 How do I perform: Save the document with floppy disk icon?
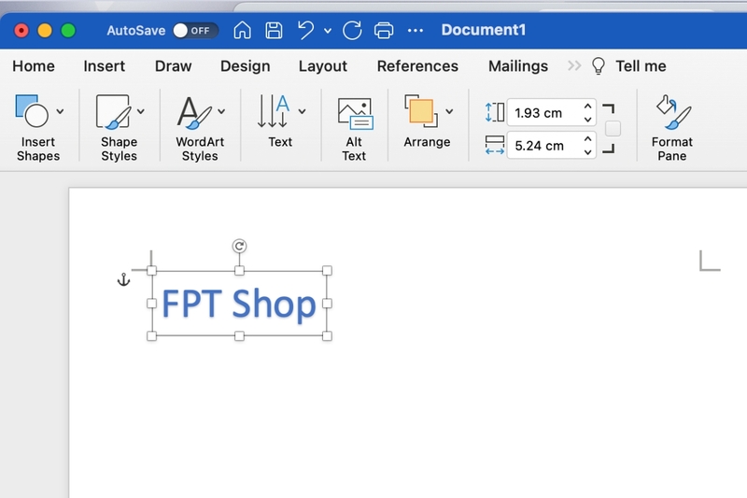pyautogui.click(x=274, y=30)
